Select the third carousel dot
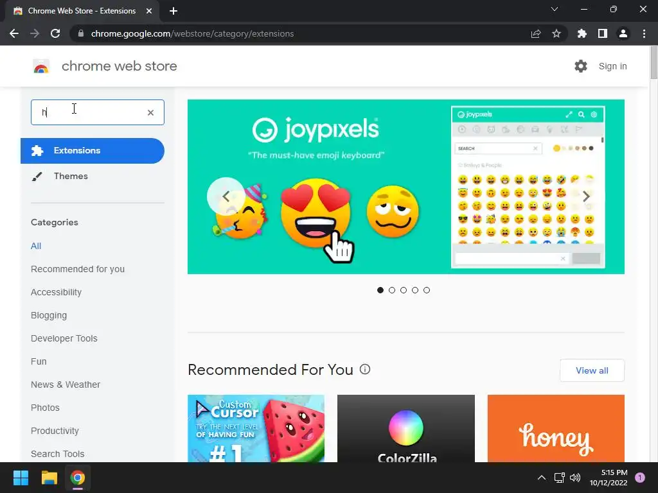The width and height of the screenshot is (658, 493). click(x=404, y=290)
